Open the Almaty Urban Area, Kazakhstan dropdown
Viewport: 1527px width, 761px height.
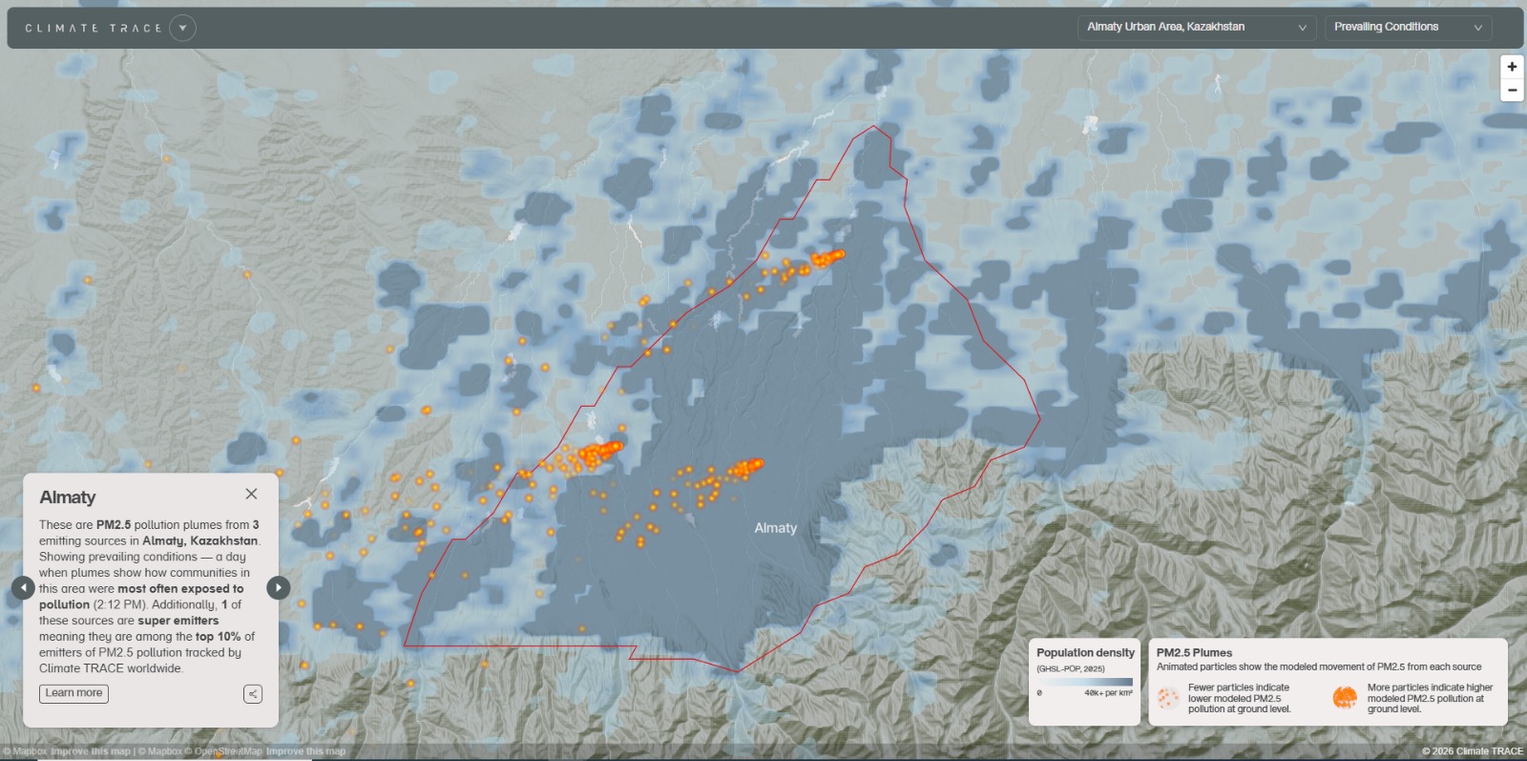coord(1197,28)
